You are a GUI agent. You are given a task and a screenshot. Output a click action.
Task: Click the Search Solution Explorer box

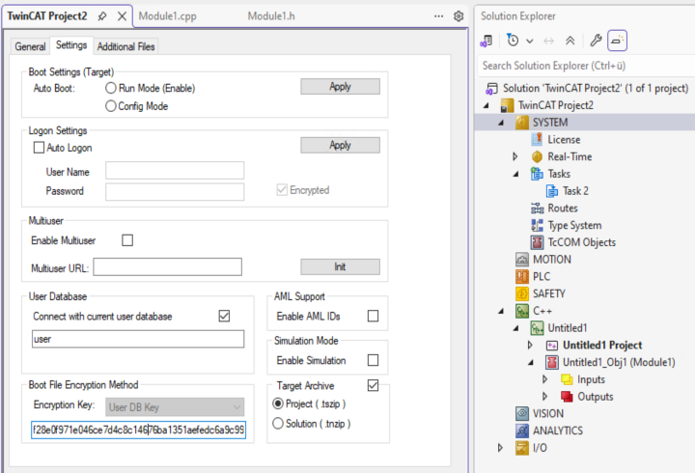coord(586,66)
